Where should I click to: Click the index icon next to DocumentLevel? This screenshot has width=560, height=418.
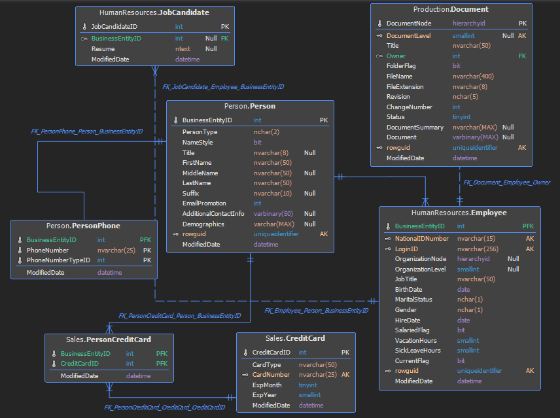pos(379,36)
